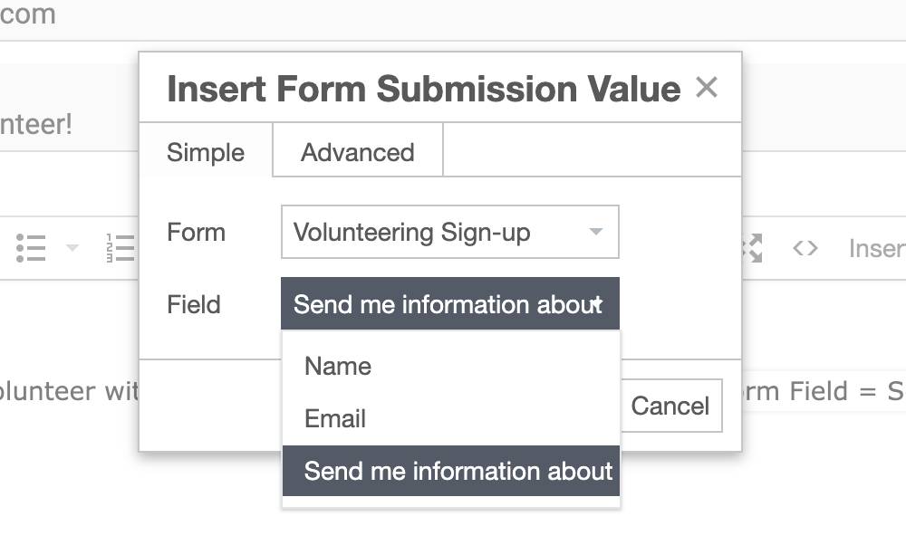Image resolution: width=906 pixels, height=545 pixels.
Task: Click the fullscreen arrows toolbar icon
Action: [752, 247]
